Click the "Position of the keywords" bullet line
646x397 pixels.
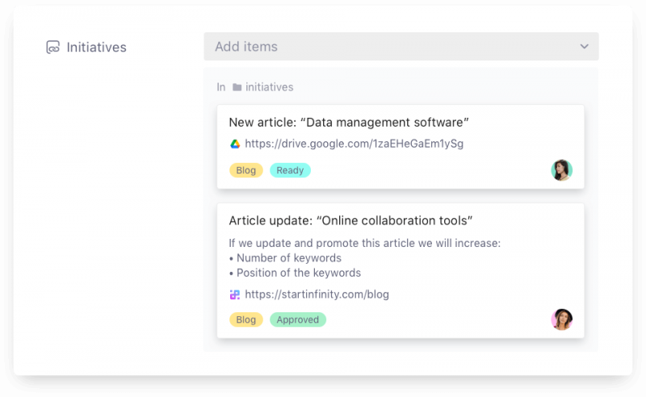pos(295,273)
